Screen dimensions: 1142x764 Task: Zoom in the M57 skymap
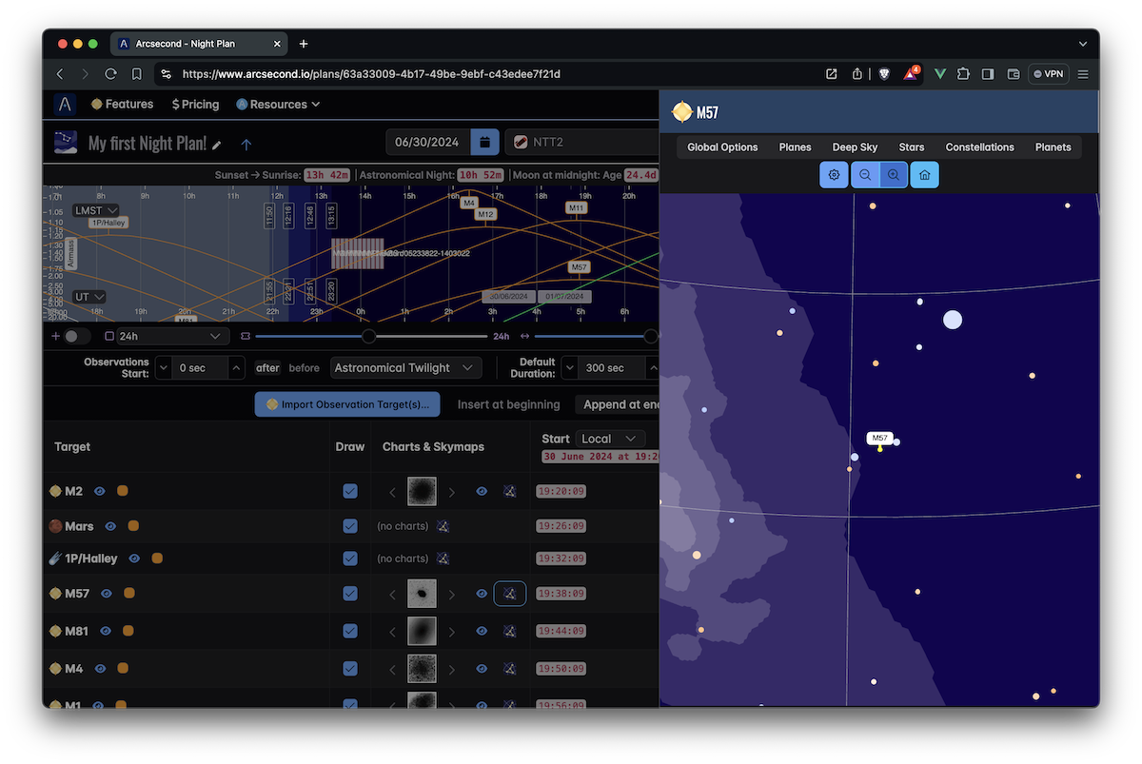pyautogui.click(x=894, y=175)
